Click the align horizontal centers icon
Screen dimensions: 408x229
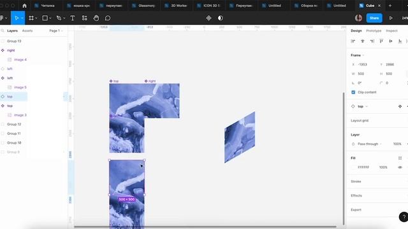(363, 41)
